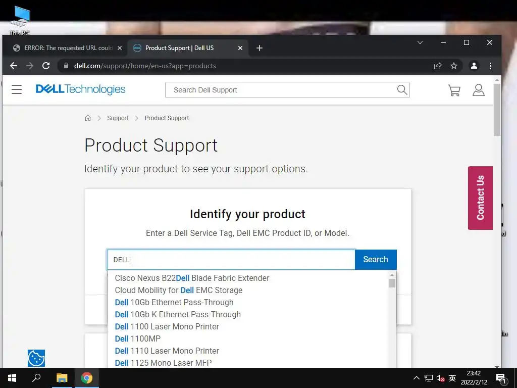Image resolution: width=517 pixels, height=388 pixels.
Task: Click the page vertical scrollbar thumb
Action: [497, 110]
